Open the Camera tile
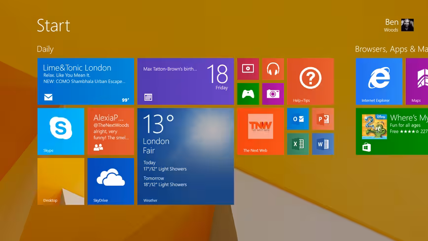This screenshot has height=241, width=428. point(273,94)
